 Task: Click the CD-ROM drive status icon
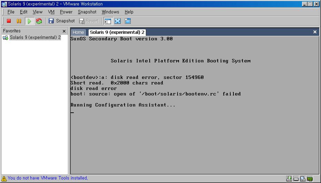click(303, 179)
